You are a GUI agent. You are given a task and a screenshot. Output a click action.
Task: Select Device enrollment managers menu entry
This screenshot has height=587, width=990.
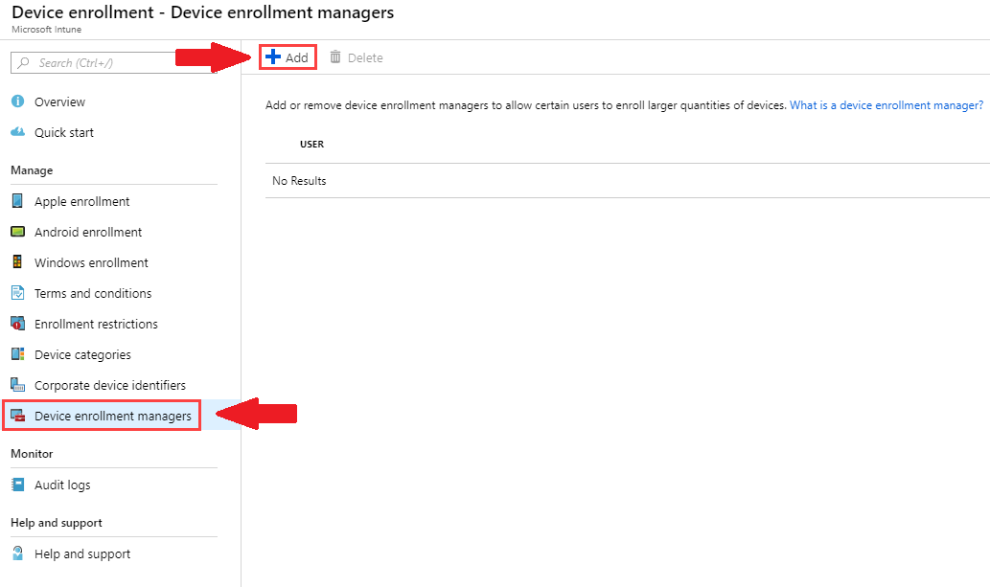[x=111, y=416]
